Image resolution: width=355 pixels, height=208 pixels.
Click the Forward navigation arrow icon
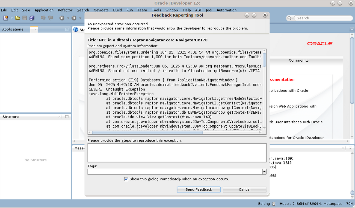74,18
